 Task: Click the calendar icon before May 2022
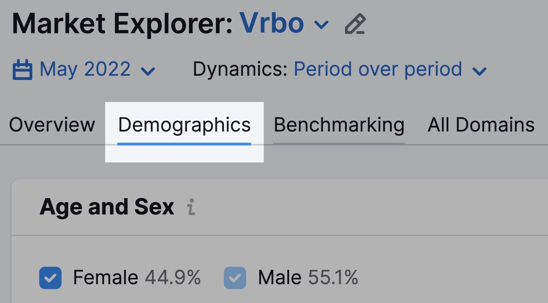click(x=22, y=70)
